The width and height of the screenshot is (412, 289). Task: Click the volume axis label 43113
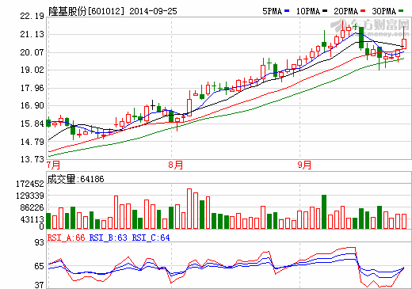[x=32, y=219]
